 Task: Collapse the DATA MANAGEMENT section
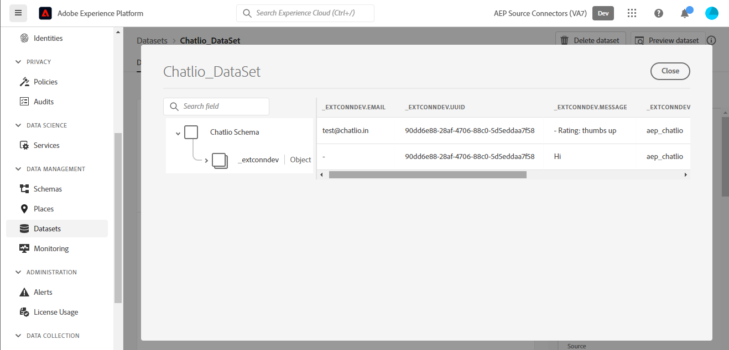tap(18, 169)
